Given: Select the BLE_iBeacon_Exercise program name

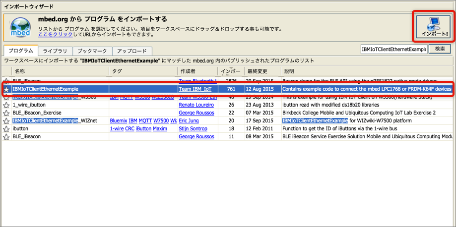Looking at the screenshot, I should (x=37, y=113).
